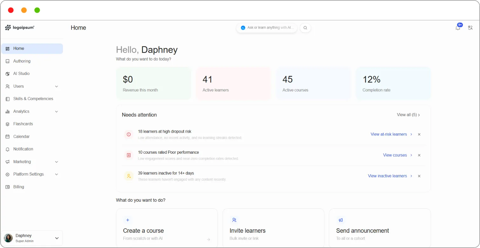This screenshot has height=248, width=480.
Task: Click the "18 learners at high dropout risk" text
Action: coord(165,131)
